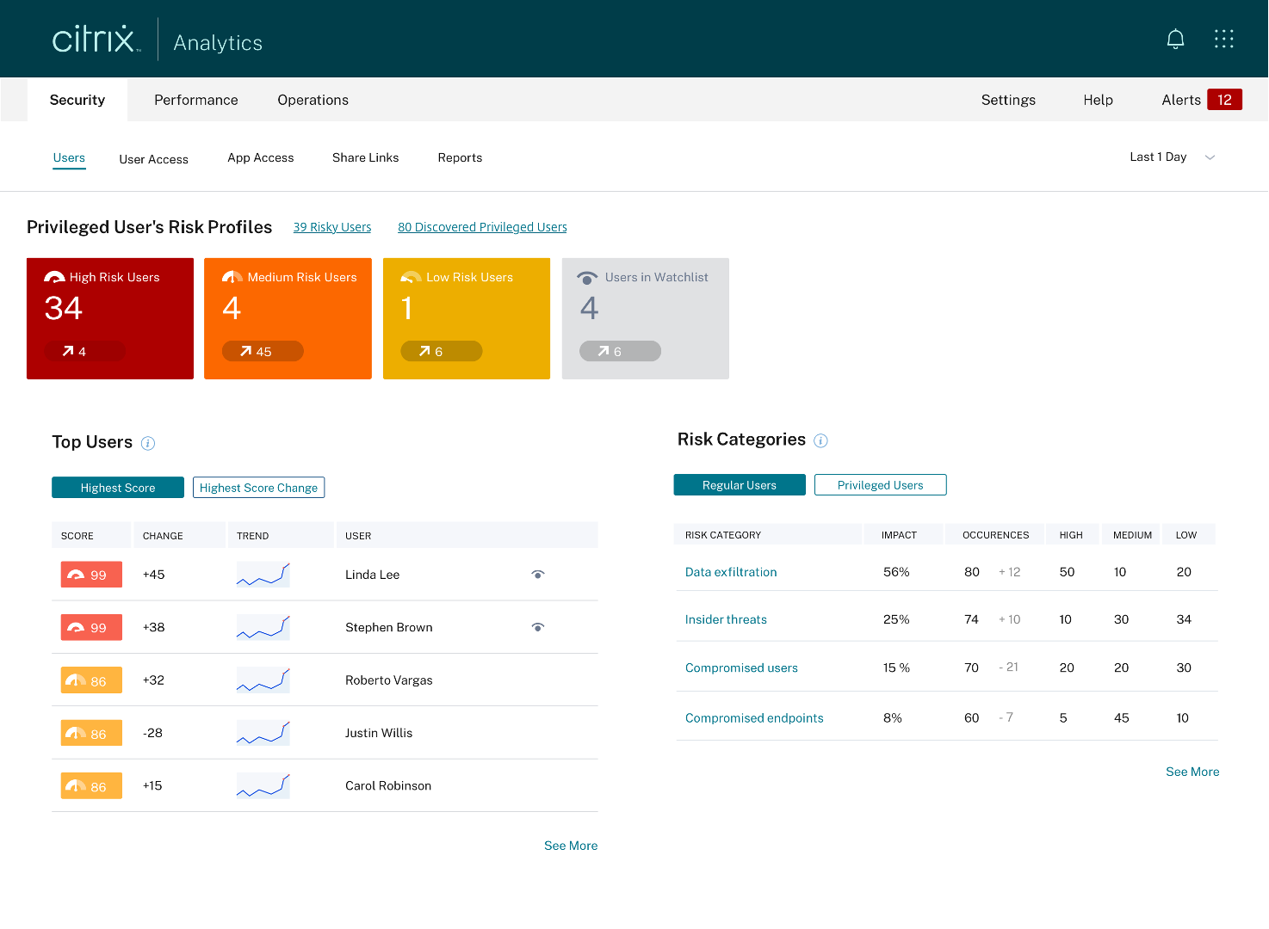Viewport: 1269px width, 929px height.
Task: Open the gray Users in Watchlist card
Action: click(646, 318)
